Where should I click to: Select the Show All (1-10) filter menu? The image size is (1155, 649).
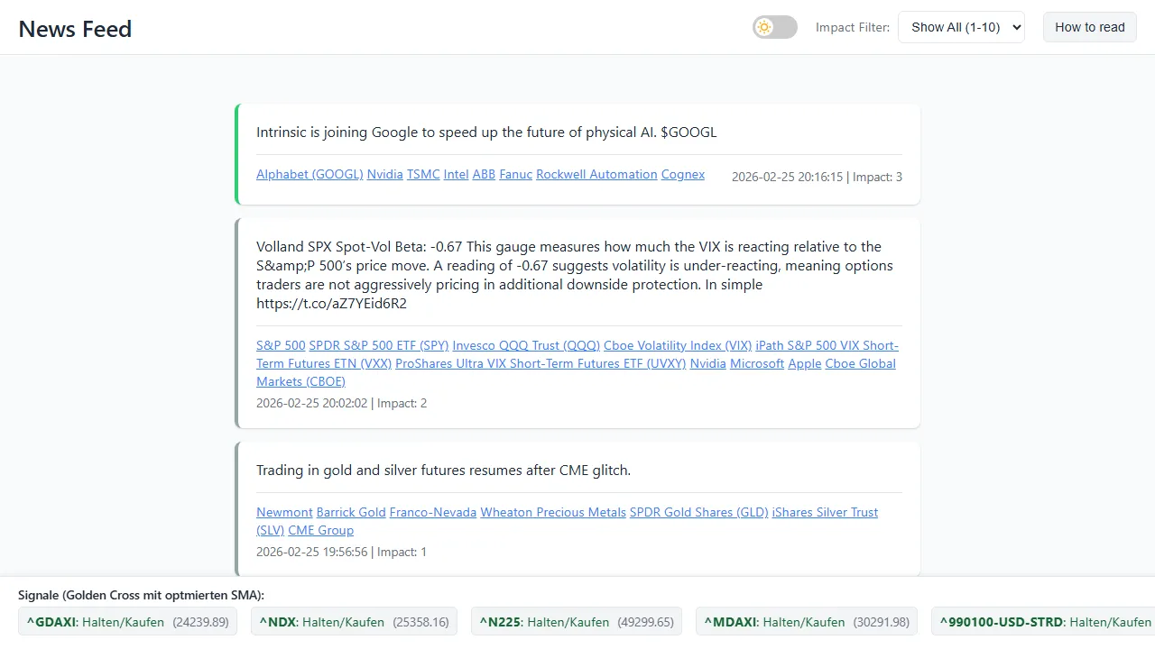(x=961, y=27)
